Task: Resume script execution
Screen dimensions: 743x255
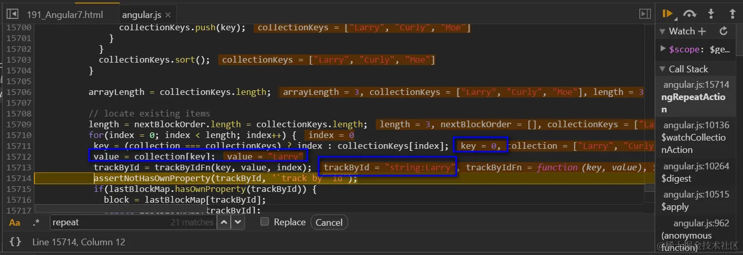Action: pos(668,14)
